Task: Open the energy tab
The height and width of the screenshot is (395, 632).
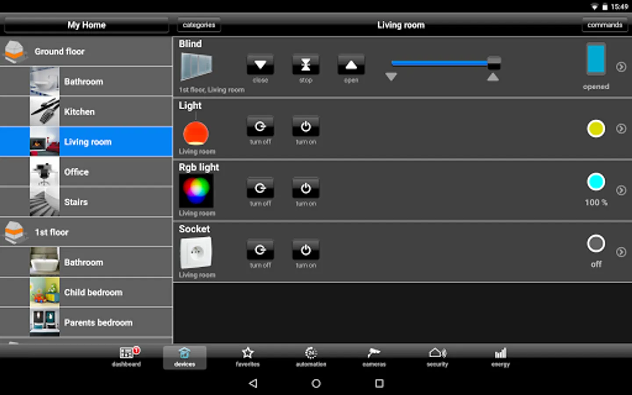Action: [500, 357]
